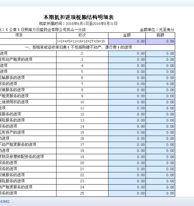Click the 税额 column header
Image resolution: width=194 pixels, height=206 pixels.
tap(160, 35)
